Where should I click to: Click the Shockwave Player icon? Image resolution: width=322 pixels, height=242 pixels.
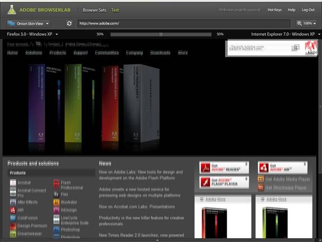click(261, 187)
